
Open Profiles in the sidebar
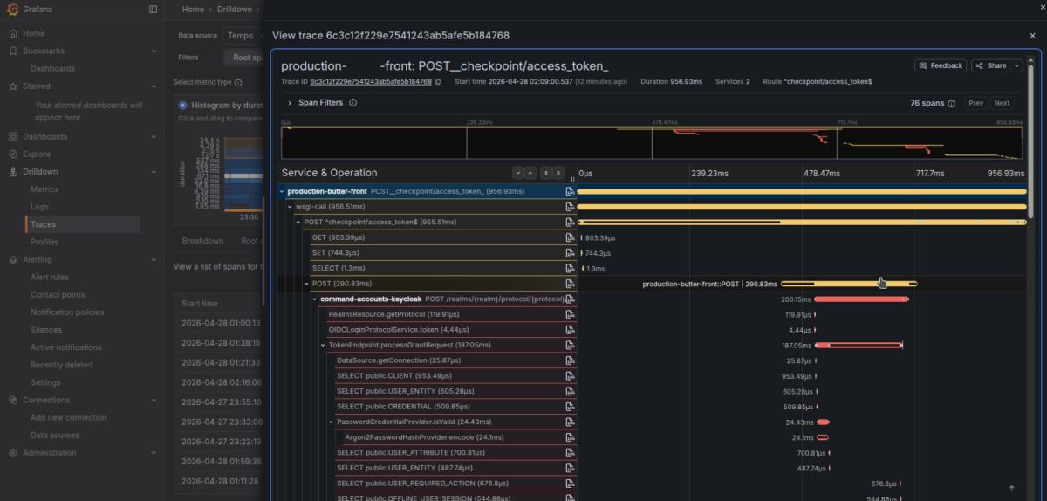pos(44,242)
